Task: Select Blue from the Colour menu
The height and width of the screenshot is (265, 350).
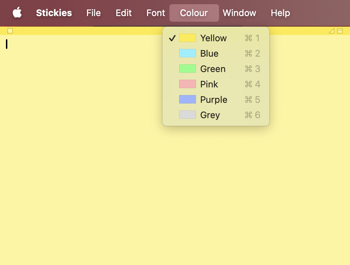Action: click(209, 53)
